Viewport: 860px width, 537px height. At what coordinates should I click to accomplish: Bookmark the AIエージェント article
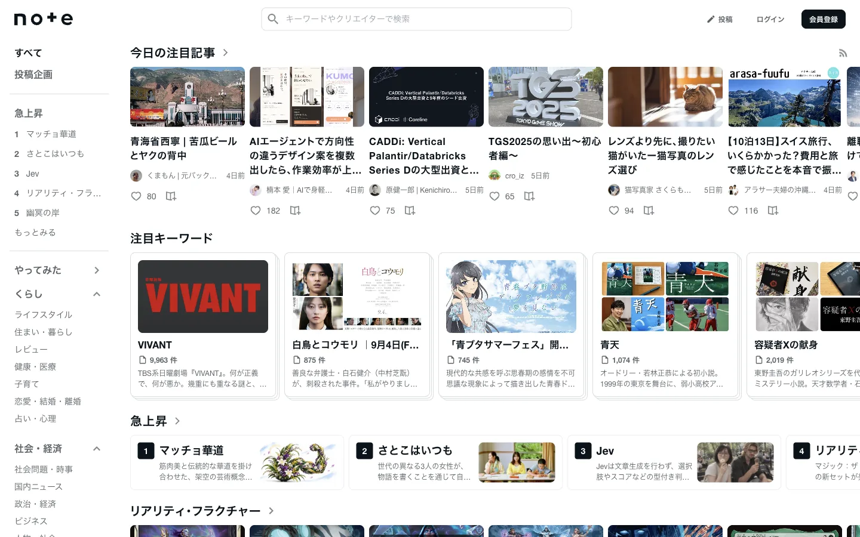tap(295, 211)
